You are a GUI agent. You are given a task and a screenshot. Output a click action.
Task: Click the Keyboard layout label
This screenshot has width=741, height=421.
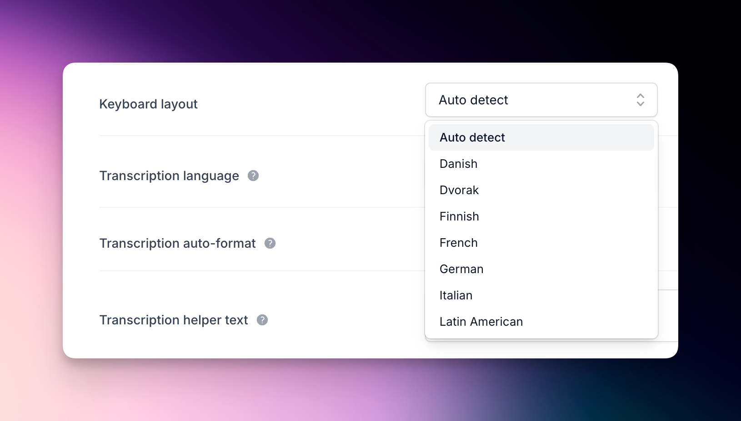click(x=148, y=104)
